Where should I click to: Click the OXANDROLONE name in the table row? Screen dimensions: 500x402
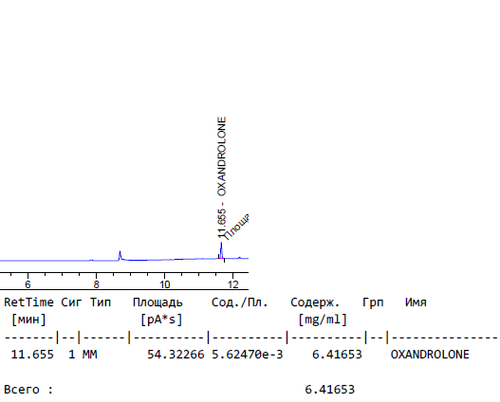point(430,355)
